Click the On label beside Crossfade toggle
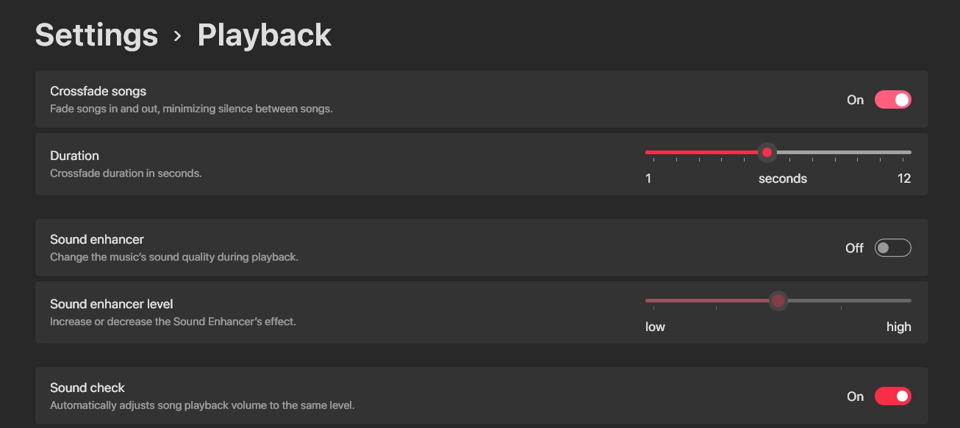 tap(855, 100)
